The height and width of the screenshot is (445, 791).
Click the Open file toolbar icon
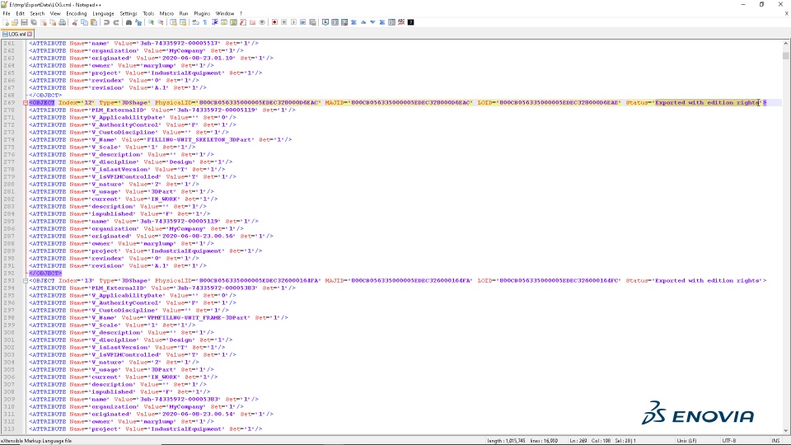15,22
